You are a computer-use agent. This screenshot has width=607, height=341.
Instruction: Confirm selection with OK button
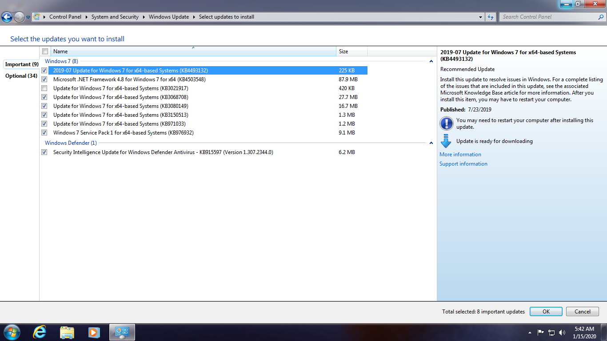[x=546, y=312]
